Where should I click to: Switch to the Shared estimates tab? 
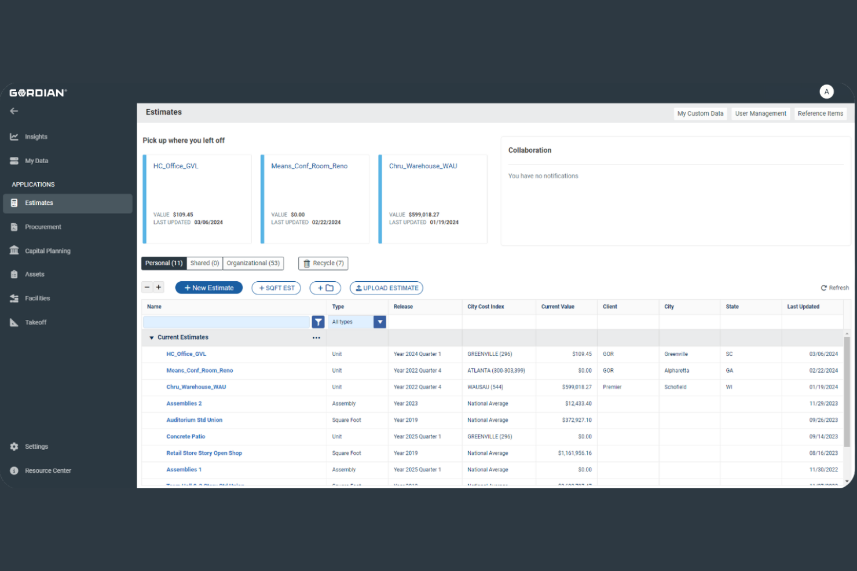pyautogui.click(x=204, y=263)
